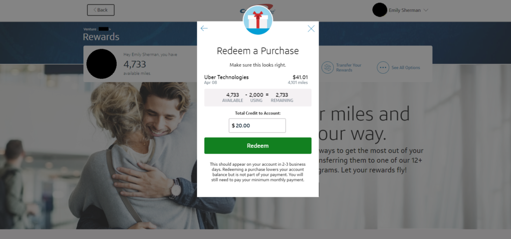Click the Transfer Your Rewards icon
Screen dimensions: 511x239
tap(327, 68)
